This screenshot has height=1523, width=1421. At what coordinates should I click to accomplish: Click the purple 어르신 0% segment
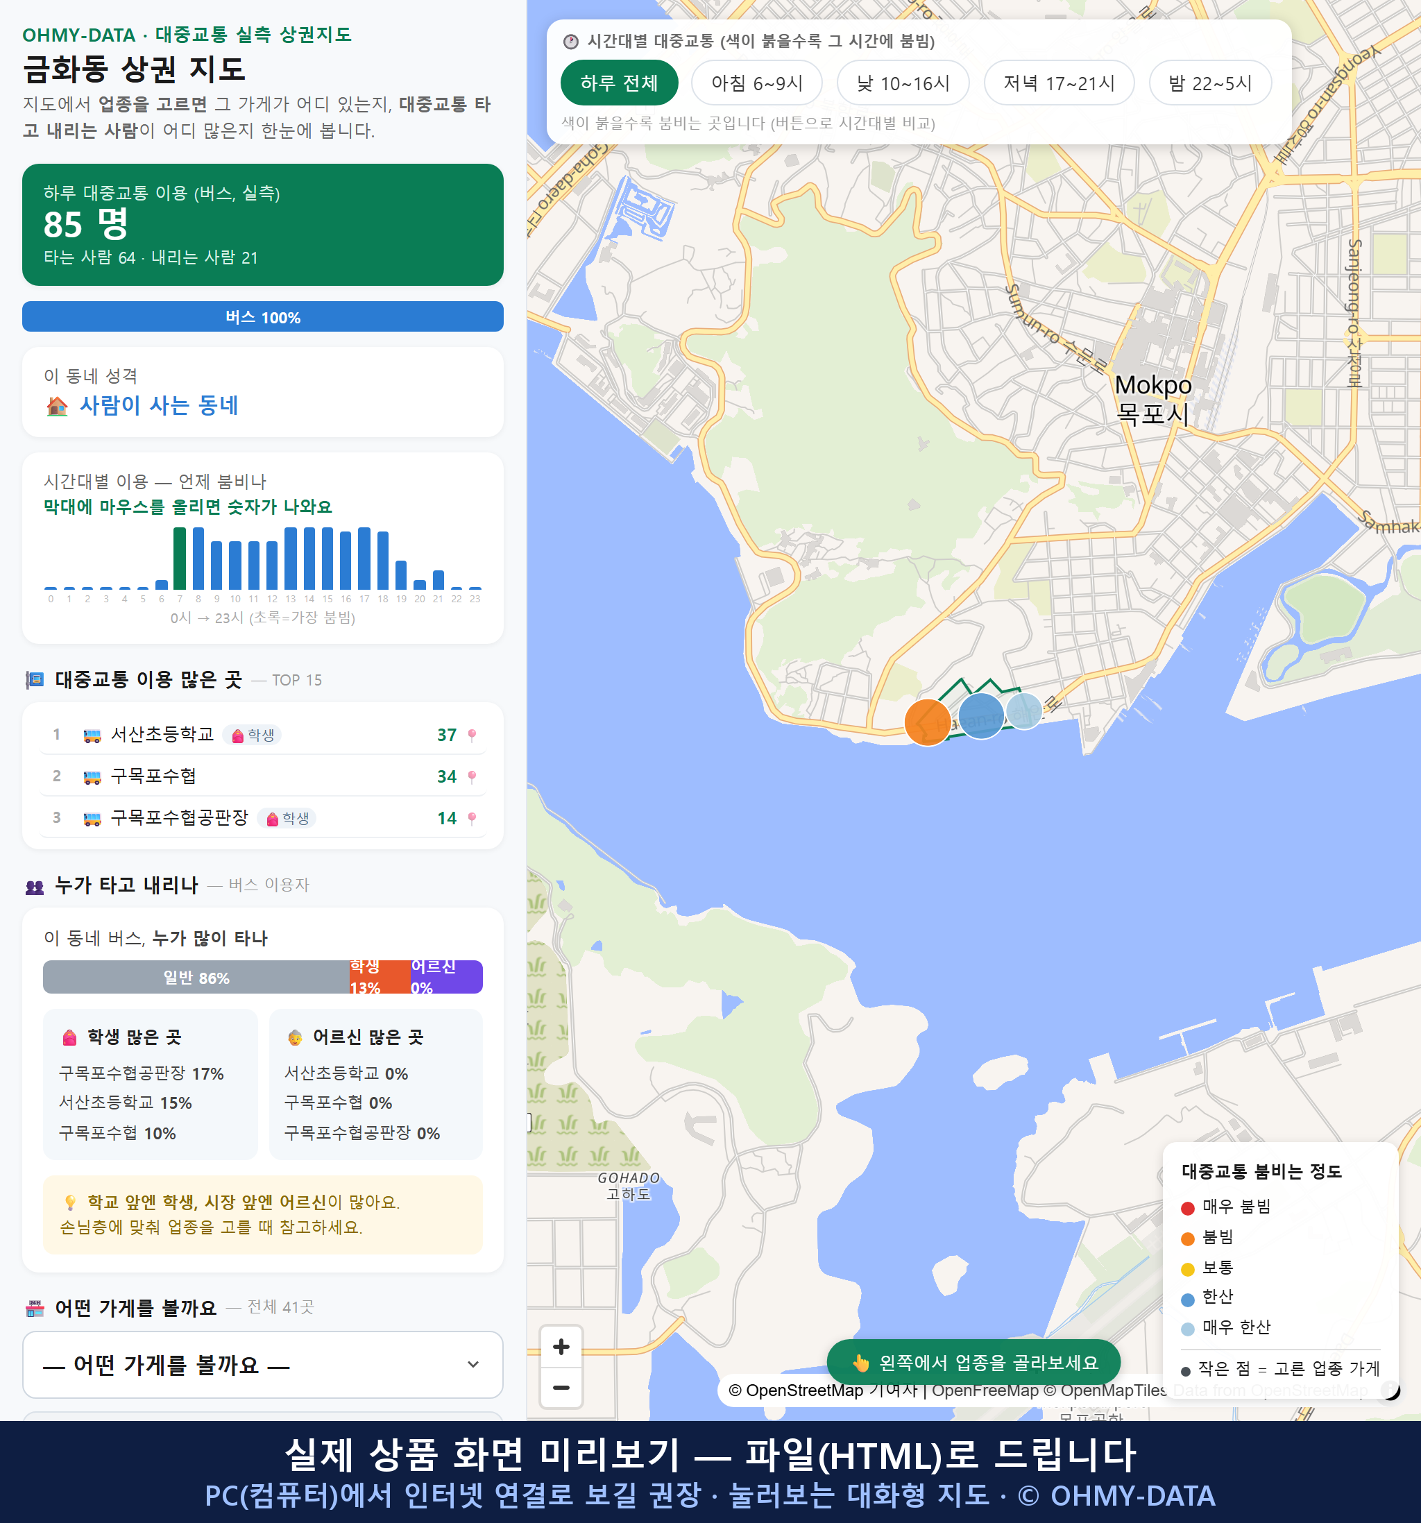point(447,977)
